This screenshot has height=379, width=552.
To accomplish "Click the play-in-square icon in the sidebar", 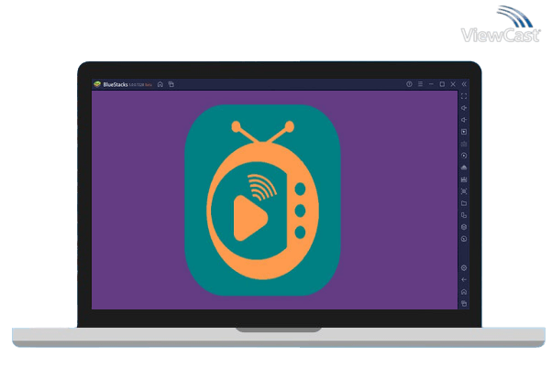I will [464, 132].
